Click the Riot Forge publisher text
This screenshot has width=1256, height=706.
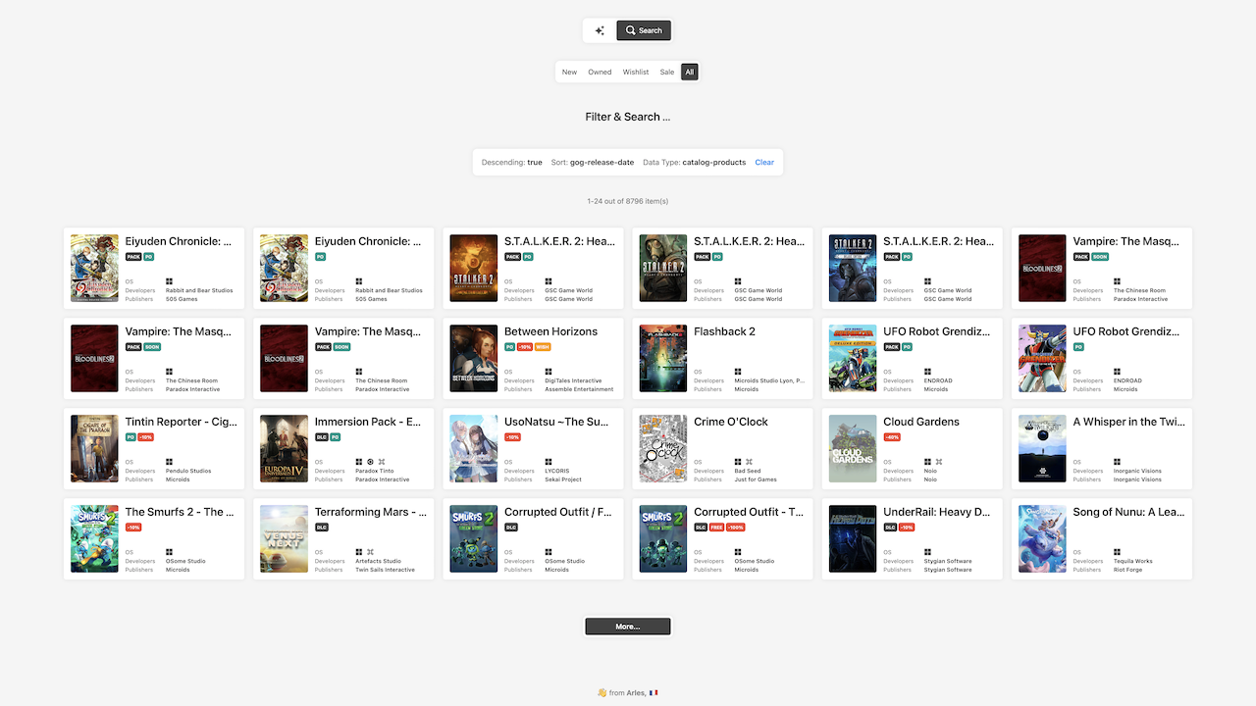(1127, 570)
